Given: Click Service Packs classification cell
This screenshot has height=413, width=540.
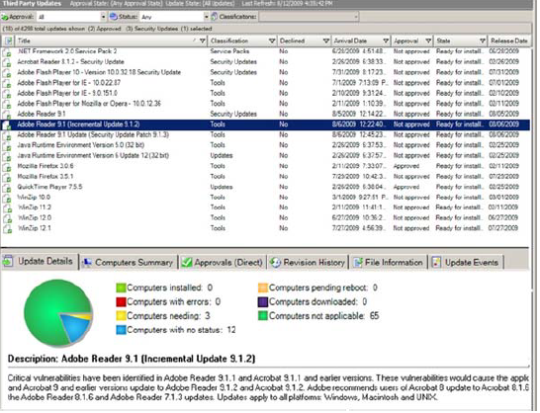Looking at the screenshot, I should coord(229,51).
